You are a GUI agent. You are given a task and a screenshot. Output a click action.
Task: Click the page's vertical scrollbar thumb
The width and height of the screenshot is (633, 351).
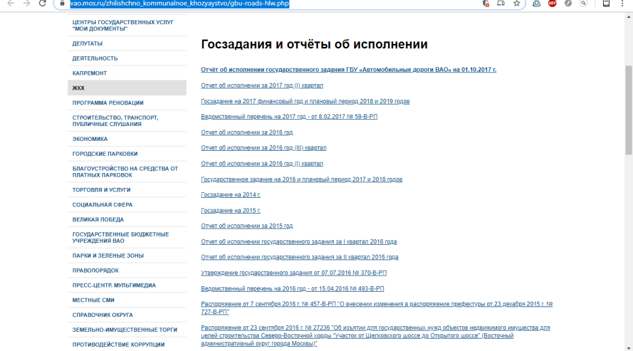pos(629,110)
